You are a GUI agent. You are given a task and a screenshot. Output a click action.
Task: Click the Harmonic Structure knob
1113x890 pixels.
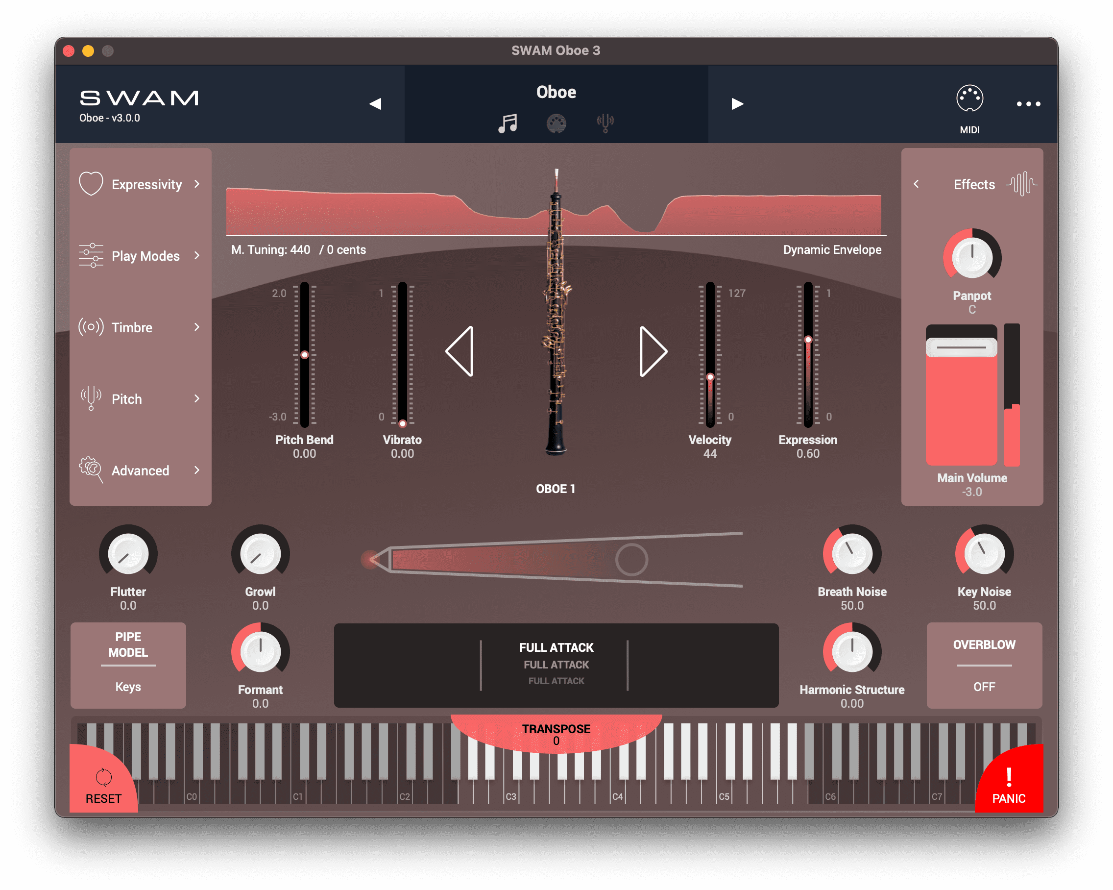coord(852,651)
